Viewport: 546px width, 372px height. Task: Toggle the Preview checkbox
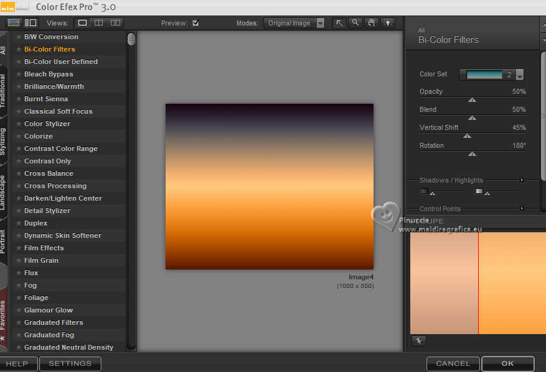[x=195, y=23]
